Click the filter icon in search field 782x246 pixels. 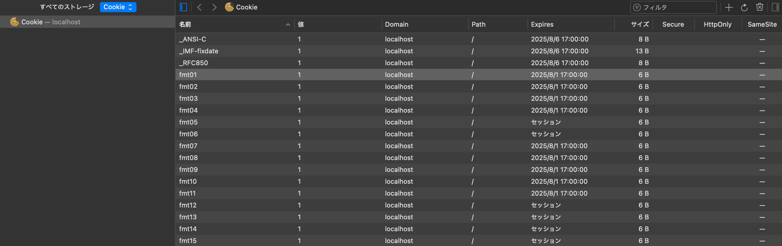(637, 7)
